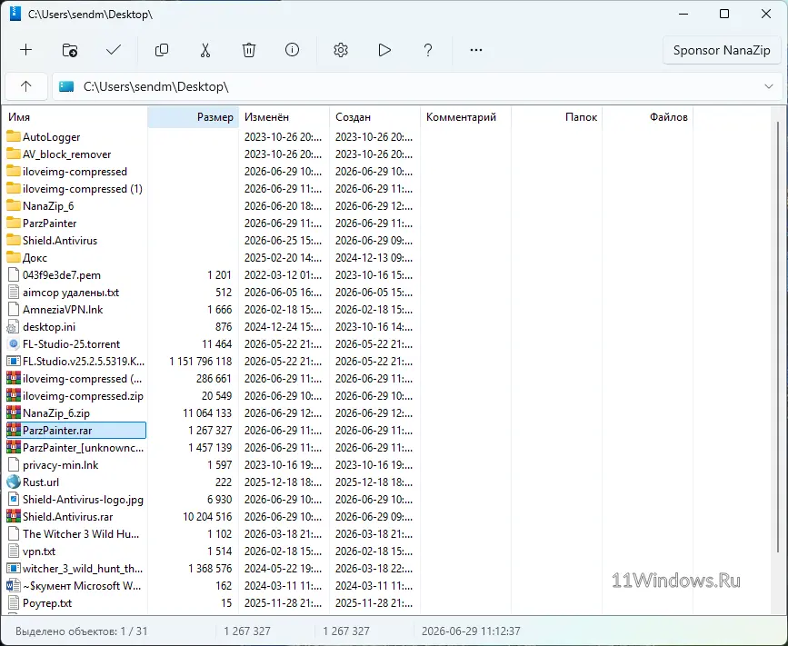The image size is (788, 646).
Task: Click the Extract files toolbar icon
Action: [69, 50]
